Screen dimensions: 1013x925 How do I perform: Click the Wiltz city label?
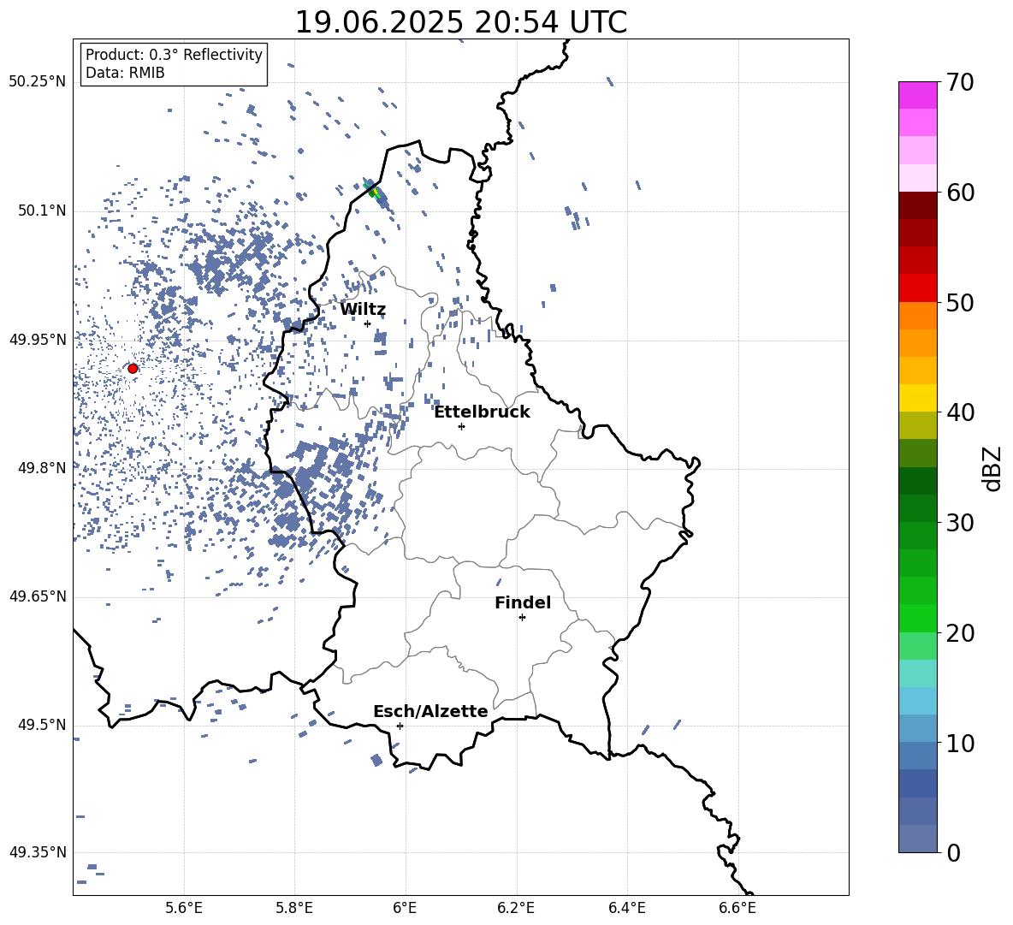coord(363,310)
